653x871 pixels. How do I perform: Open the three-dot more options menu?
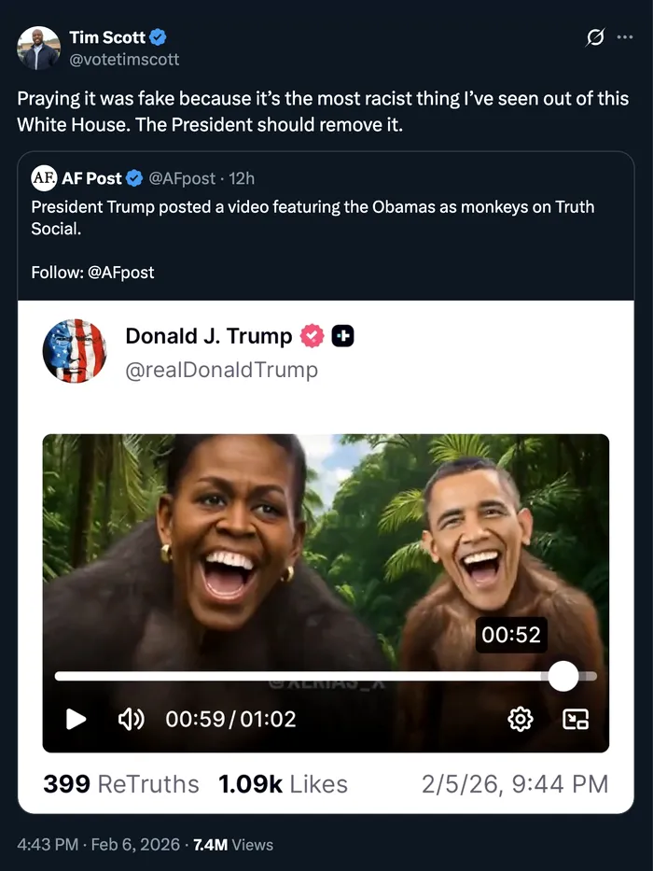click(625, 37)
